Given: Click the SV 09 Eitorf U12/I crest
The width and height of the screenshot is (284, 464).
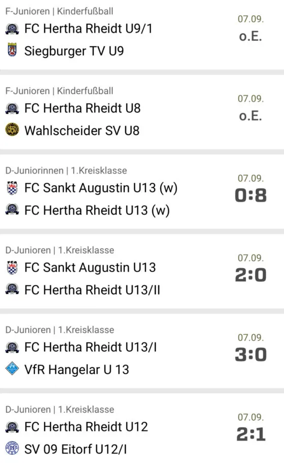Looking at the screenshot, I should (x=12, y=448).
